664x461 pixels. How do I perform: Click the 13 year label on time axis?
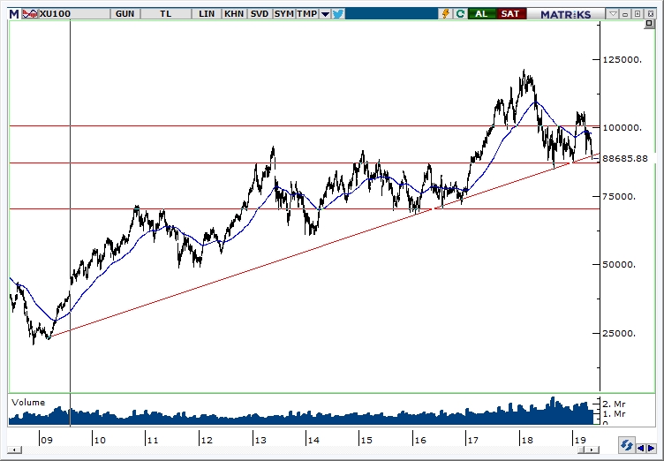click(x=260, y=440)
